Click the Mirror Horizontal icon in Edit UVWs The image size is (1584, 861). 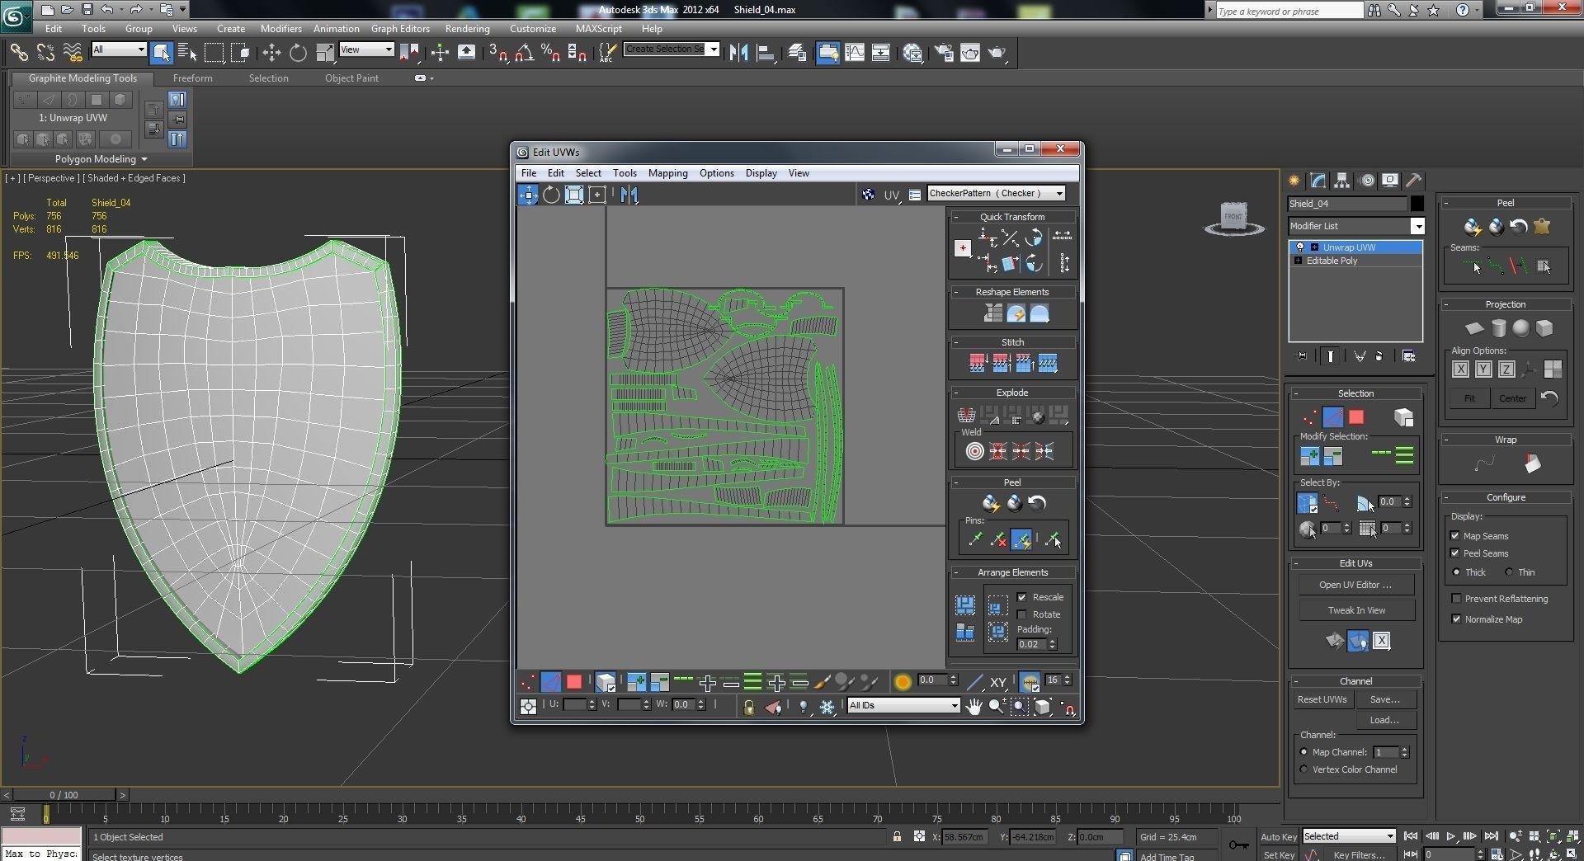coord(629,195)
